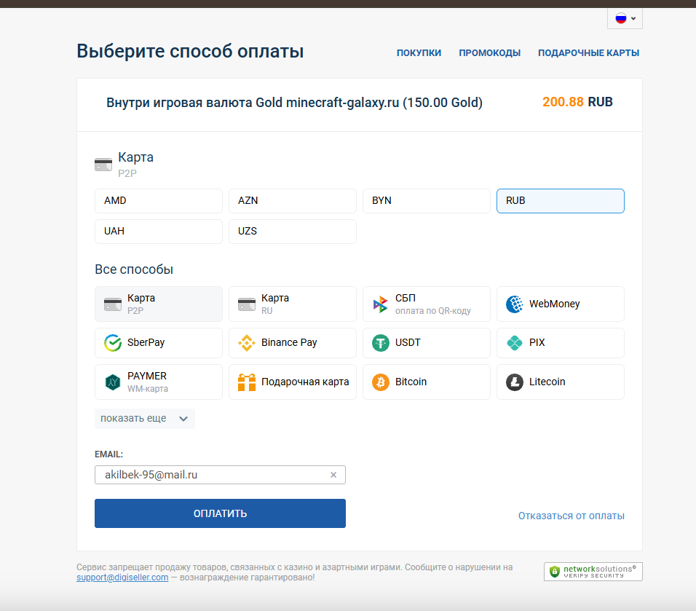The image size is (696, 611).
Task: Choose UAH as card currency
Action: (x=159, y=232)
